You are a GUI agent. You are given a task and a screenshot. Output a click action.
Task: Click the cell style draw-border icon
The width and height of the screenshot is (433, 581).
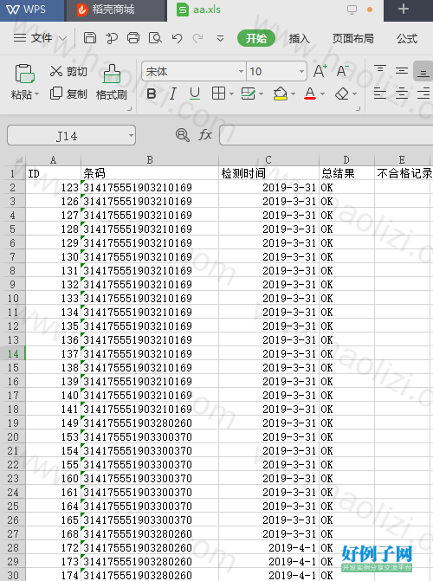click(x=249, y=94)
